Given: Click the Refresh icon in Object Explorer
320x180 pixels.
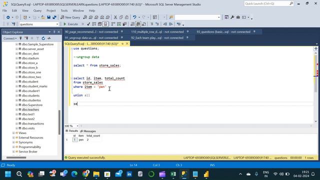Looking at the screenshot, I should [43, 38].
